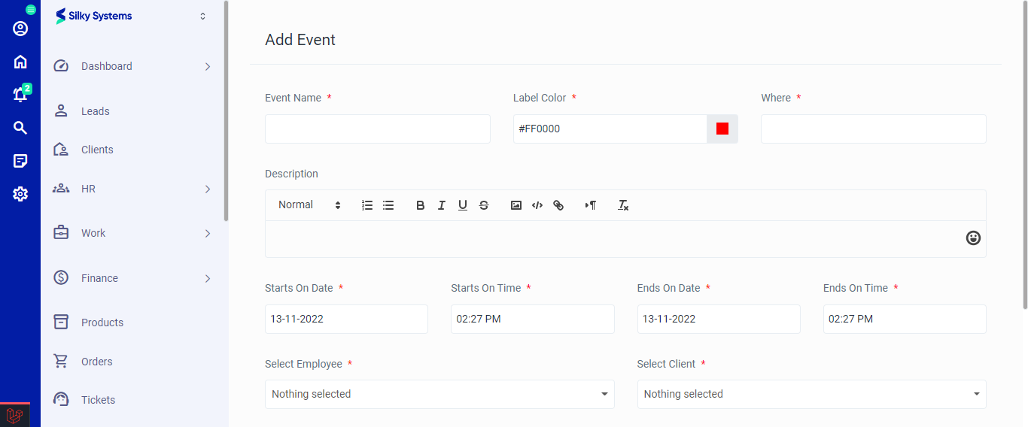Expand the HR menu chevron

pos(208,189)
